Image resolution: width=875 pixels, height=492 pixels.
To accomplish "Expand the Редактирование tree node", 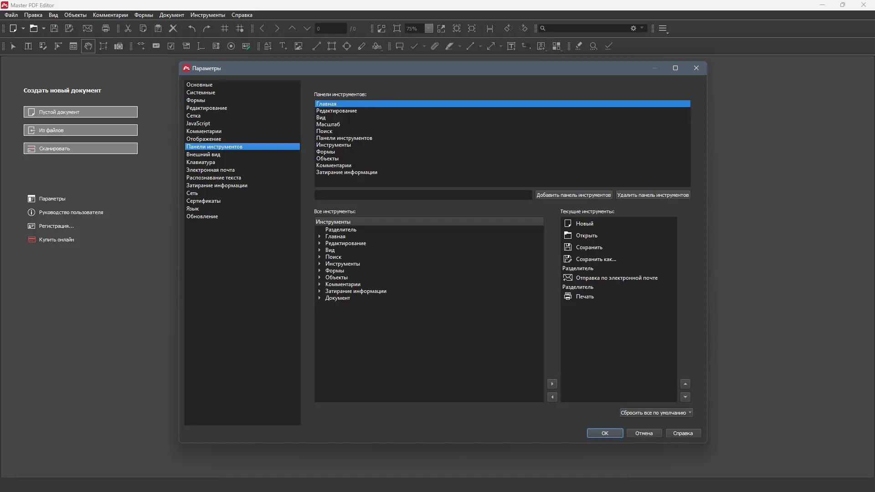I will (319, 243).
